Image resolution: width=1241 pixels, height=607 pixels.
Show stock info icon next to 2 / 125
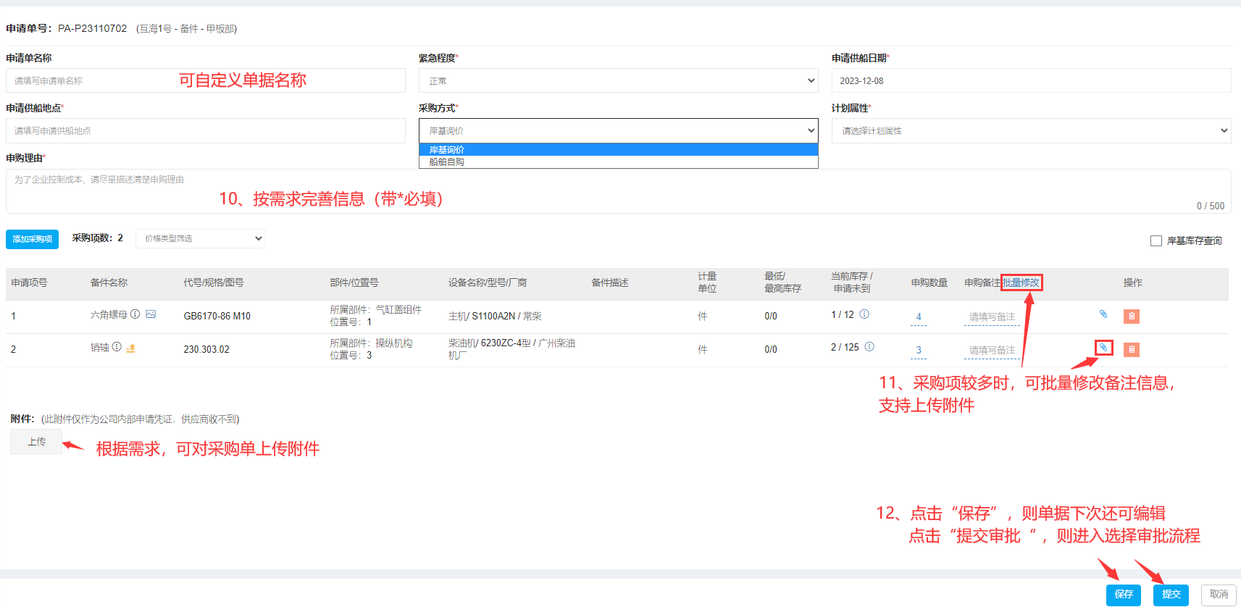(x=869, y=347)
